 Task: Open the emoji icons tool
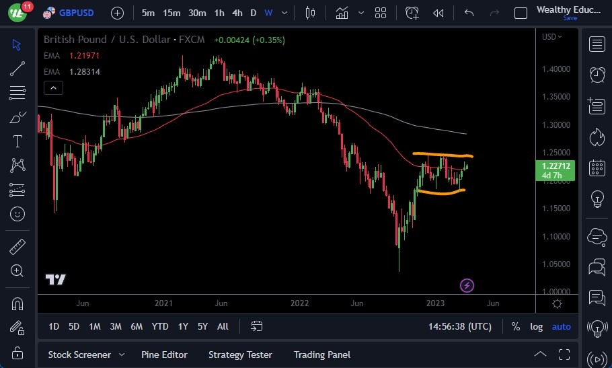tap(17, 214)
